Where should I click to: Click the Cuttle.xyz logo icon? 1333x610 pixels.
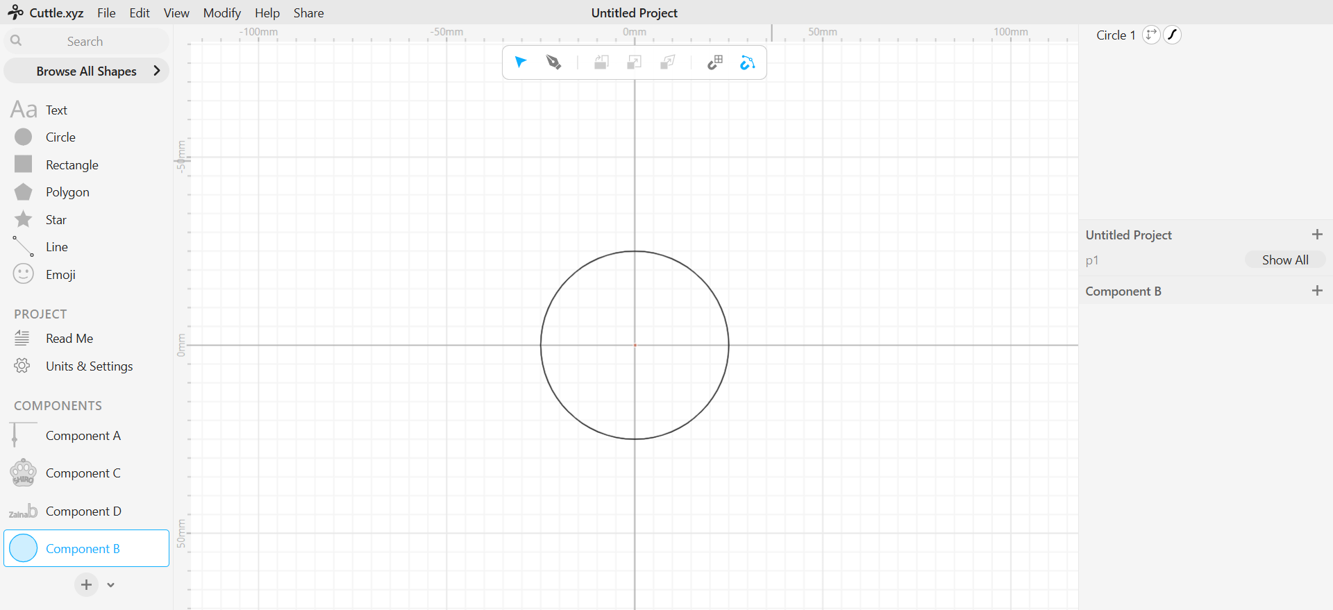(x=15, y=12)
